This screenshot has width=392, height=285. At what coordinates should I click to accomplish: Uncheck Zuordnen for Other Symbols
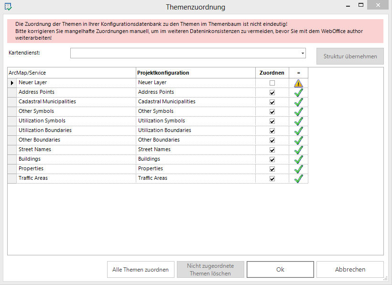272,111
